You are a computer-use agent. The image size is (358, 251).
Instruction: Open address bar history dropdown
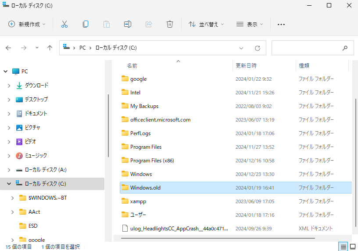(x=241, y=48)
